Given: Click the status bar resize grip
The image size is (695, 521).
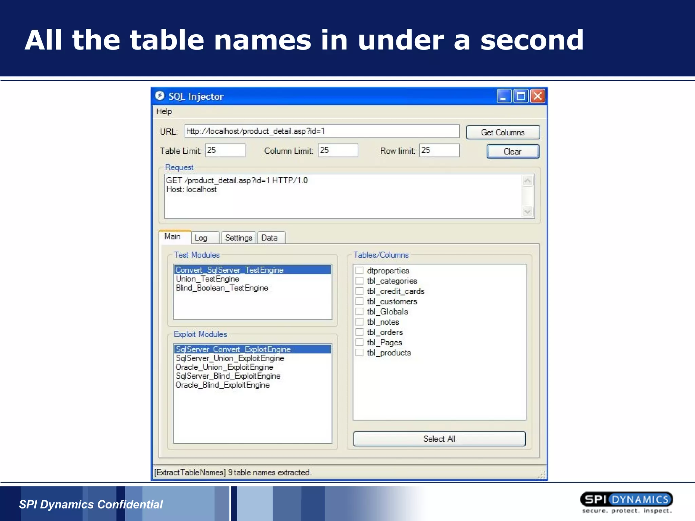Looking at the screenshot, I should coord(542,474).
